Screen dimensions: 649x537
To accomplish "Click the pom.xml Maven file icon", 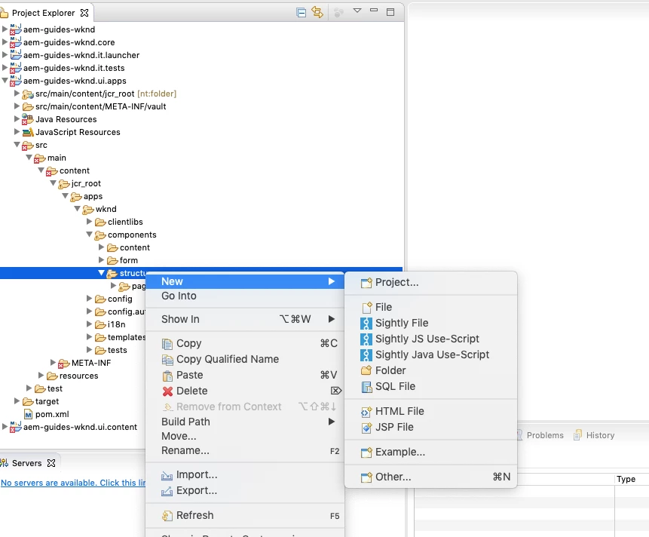I will pyautogui.click(x=28, y=414).
